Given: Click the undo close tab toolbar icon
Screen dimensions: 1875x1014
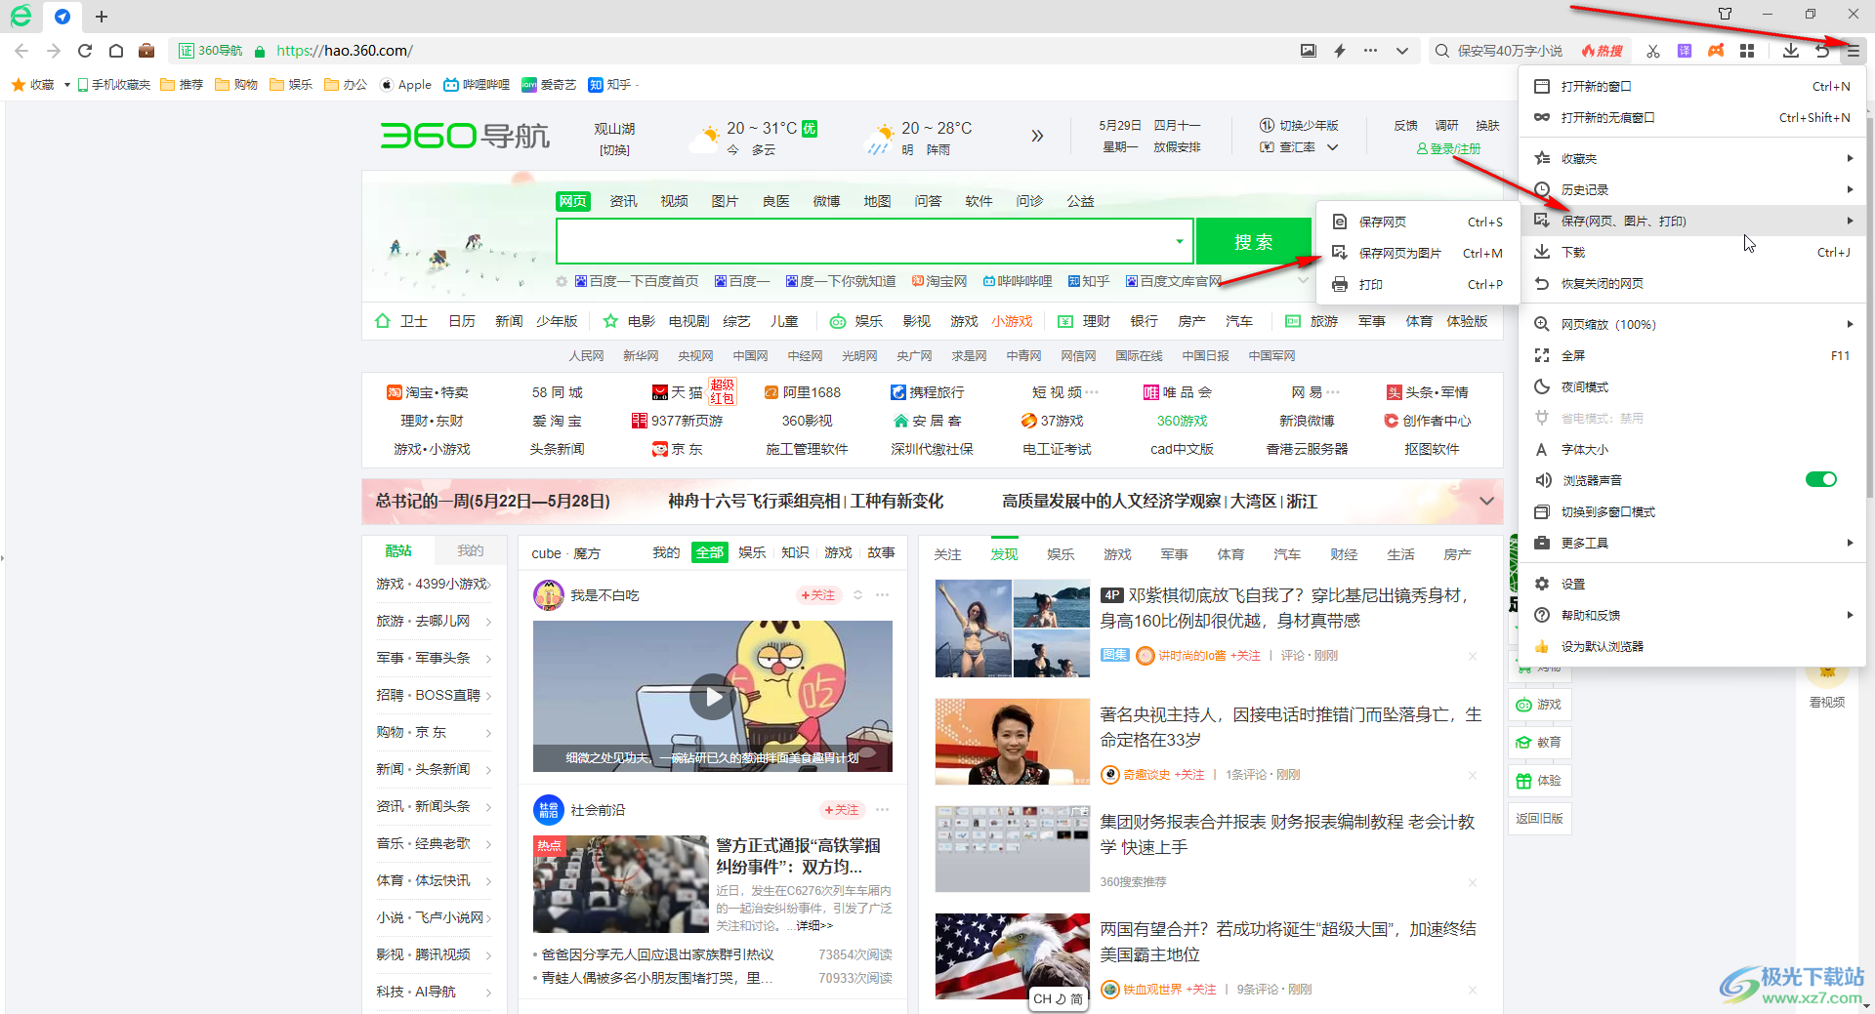Looking at the screenshot, I should tap(1822, 51).
